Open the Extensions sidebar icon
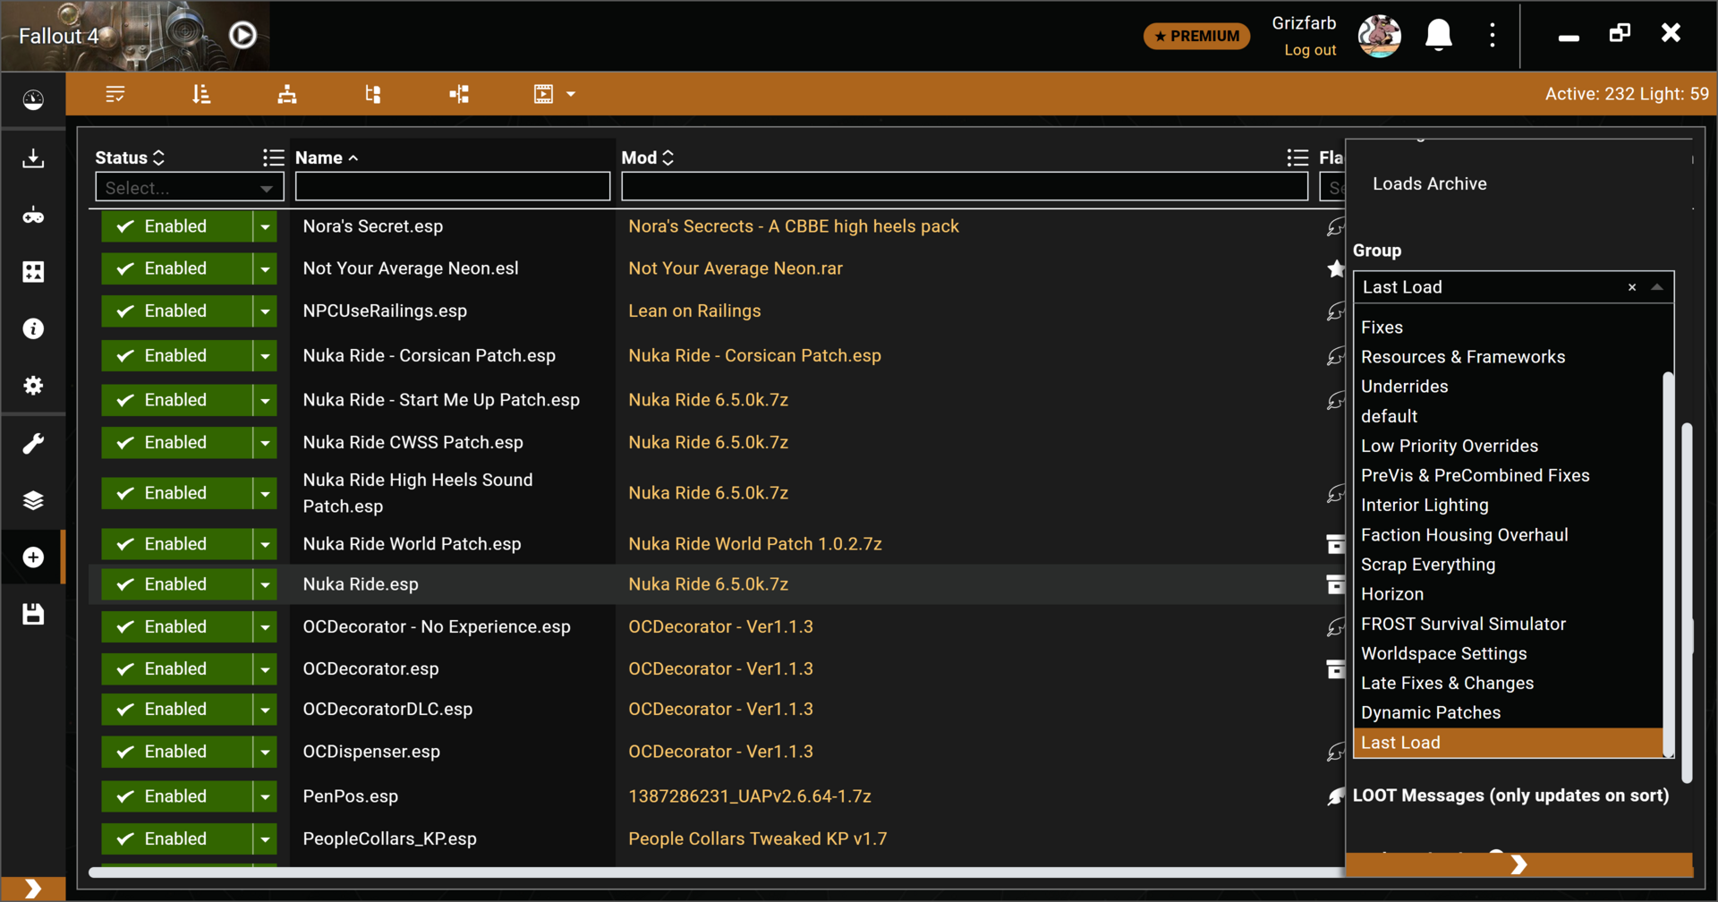Screen dimensions: 1718x902 coord(33,272)
